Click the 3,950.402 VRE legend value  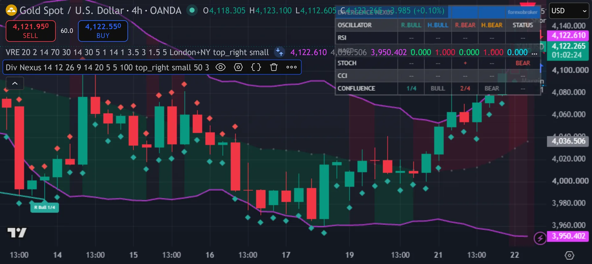pyautogui.click(x=389, y=52)
